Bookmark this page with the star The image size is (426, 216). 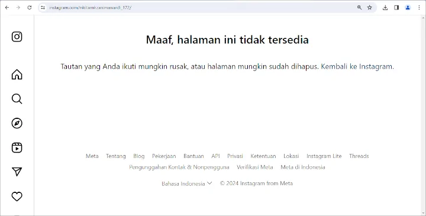[x=369, y=8]
